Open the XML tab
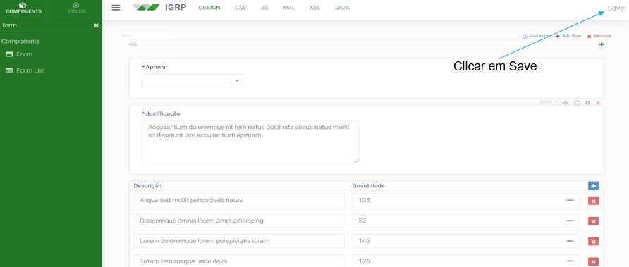The height and width of the screenshot is (267, 629). tap(288, 8)
